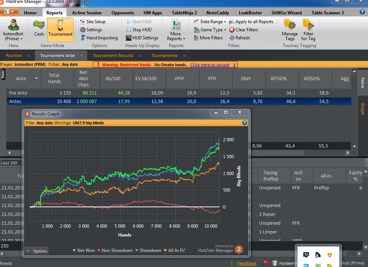This screenshot has width=368, height=267.
Task: Open Filter for Tag
Action: point(308,30)
